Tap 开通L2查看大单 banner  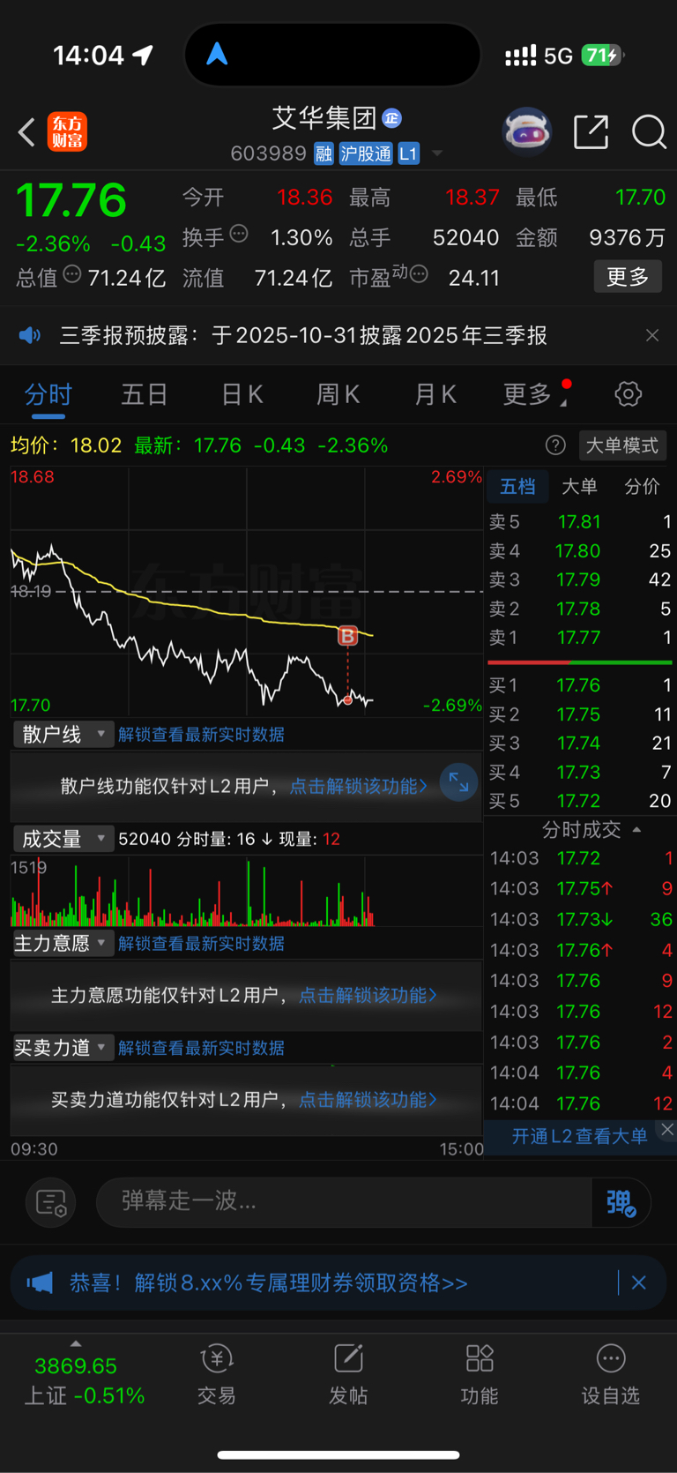pyautogui.click(x=579, y=1136)
